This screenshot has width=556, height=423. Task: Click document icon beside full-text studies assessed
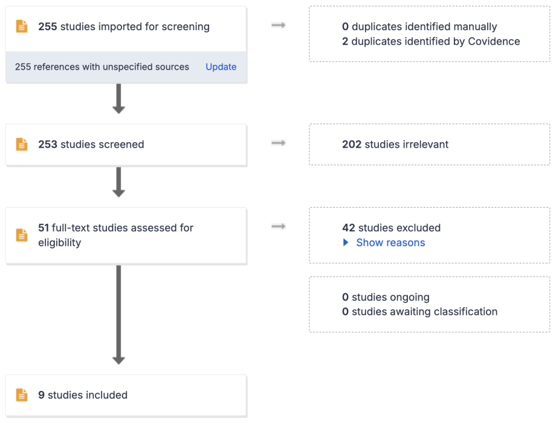pos(22,235)
